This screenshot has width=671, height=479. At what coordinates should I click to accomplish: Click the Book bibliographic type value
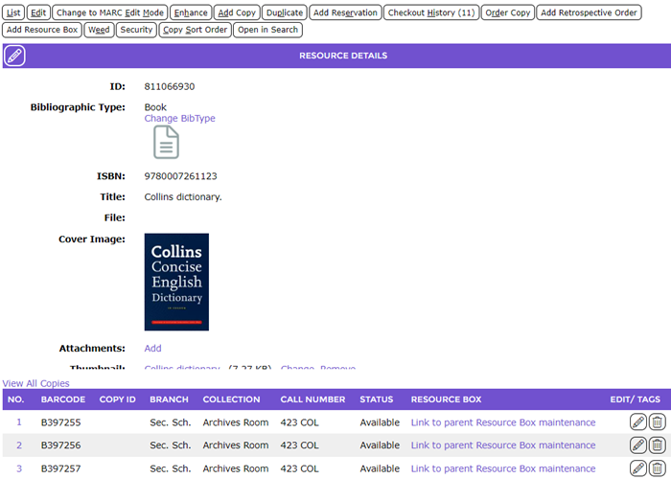pyautogui.click(x=155, y=107)
